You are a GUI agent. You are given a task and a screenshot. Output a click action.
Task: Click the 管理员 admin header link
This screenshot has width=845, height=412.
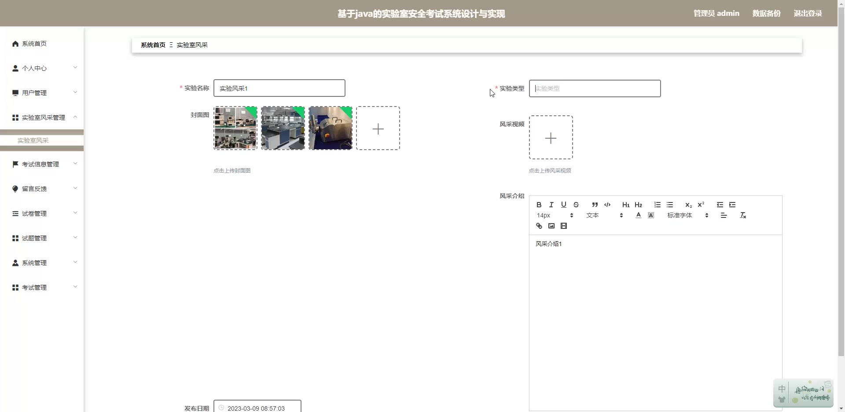[716, 13]
